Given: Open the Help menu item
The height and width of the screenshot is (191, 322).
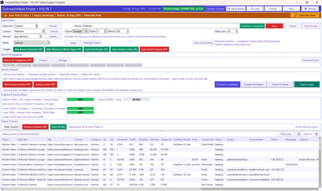Looking at the screenshot, I should pyautogui.click(x=291, y=9).
